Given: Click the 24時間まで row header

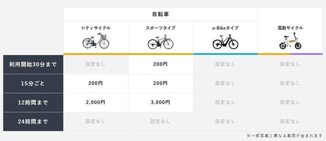Looking at the screenshot, I should point(33,121).
